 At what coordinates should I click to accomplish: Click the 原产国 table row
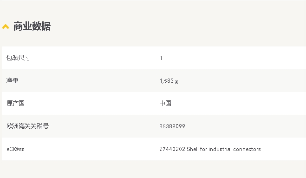pyautogui.click(x=154, y=103)
